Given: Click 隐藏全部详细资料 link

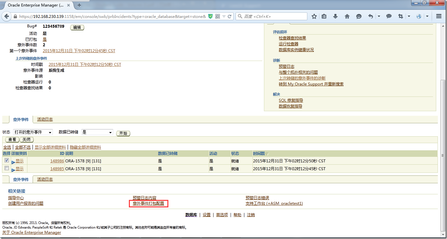Looking at the screenshot, I should 85,147.
